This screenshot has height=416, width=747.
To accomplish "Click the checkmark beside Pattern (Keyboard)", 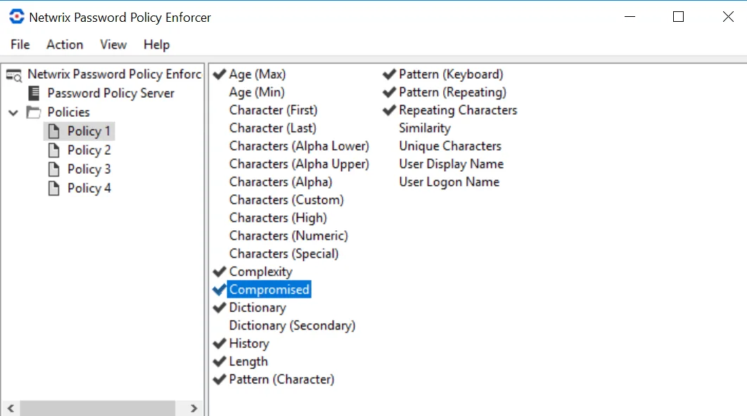I will pyautogui.click(x=389, y=75).
